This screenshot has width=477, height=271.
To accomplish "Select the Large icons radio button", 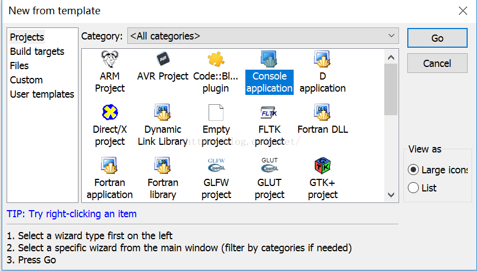I will pyautogui.click(x=413, y=170).
